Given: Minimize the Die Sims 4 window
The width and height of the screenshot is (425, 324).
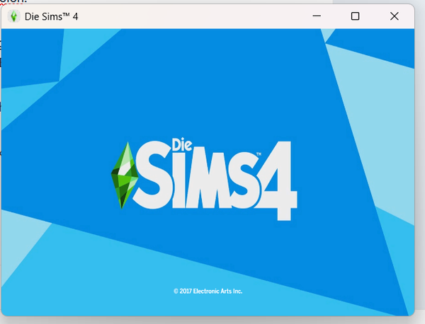Looking at the screenshot, I should (317, 16).
